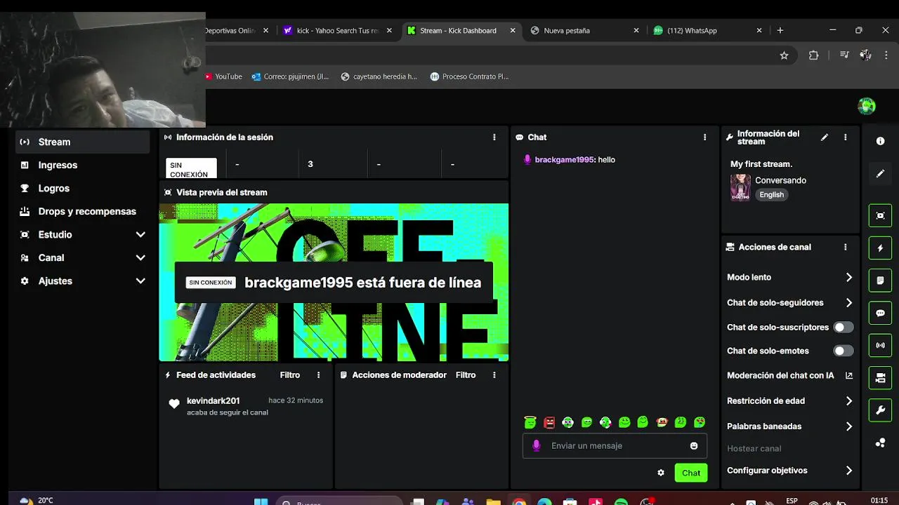Open Acciones de moderador three-dot menu
Viewport: 899px width, 505px height.
point(494,375)
